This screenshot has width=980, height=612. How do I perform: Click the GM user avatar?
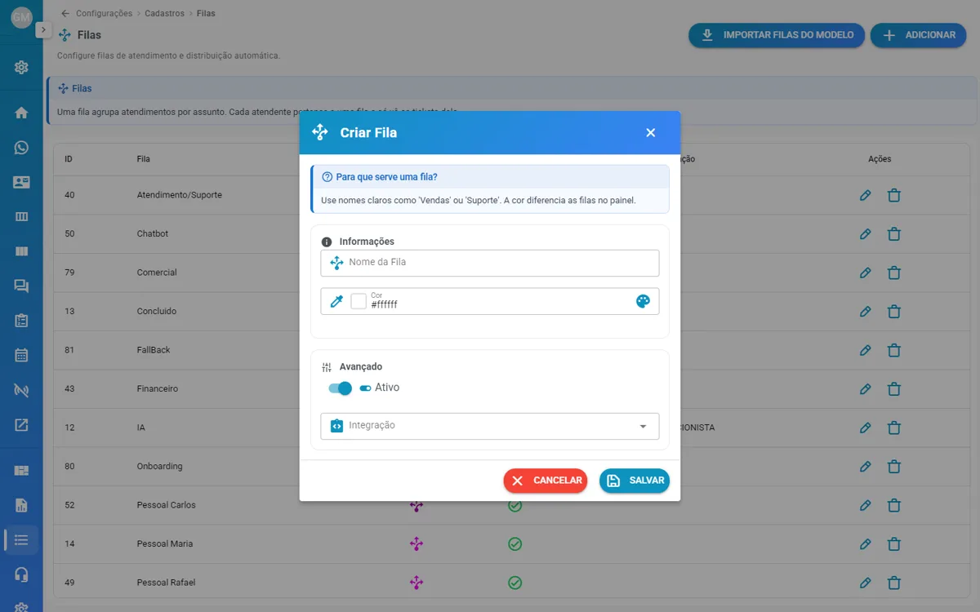pyautogui.click(x=21, y=17)
